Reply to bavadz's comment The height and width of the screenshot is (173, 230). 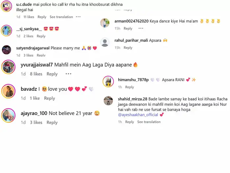pos(50,98)
